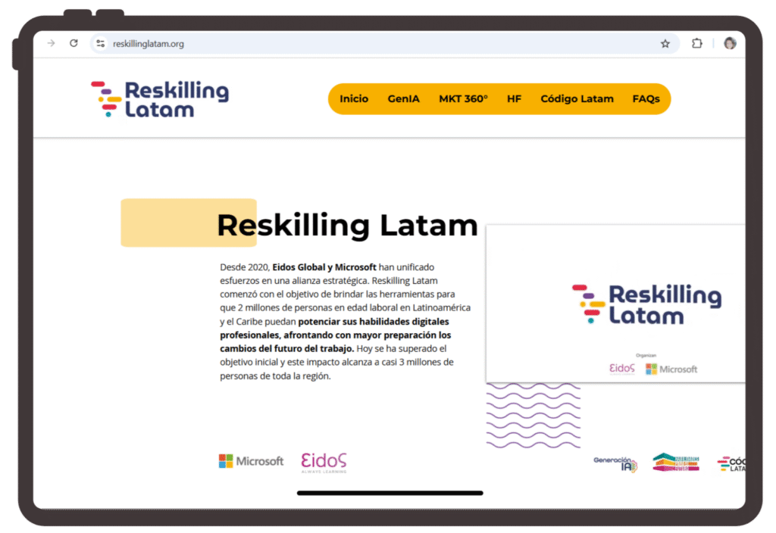776x533 pixels.
Task: Select MKT 360° in the navigation bar
Action: 463,99
